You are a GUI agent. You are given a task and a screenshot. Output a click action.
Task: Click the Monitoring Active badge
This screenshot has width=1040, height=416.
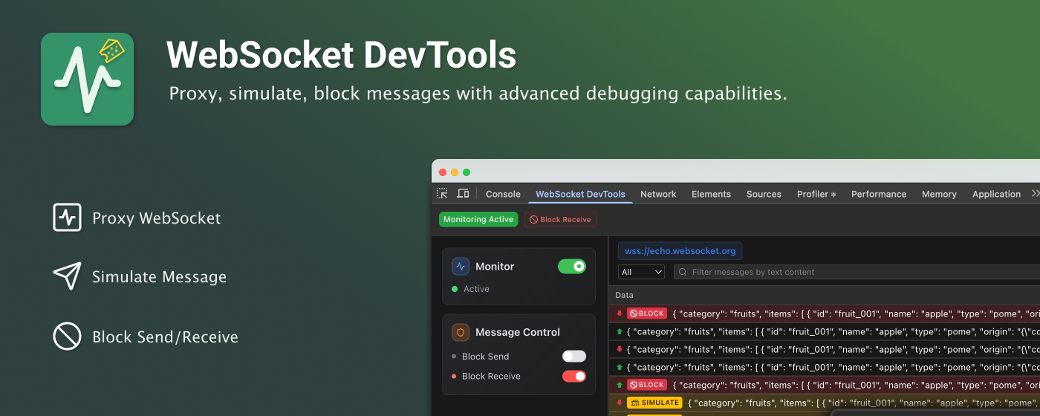[478, 219]
